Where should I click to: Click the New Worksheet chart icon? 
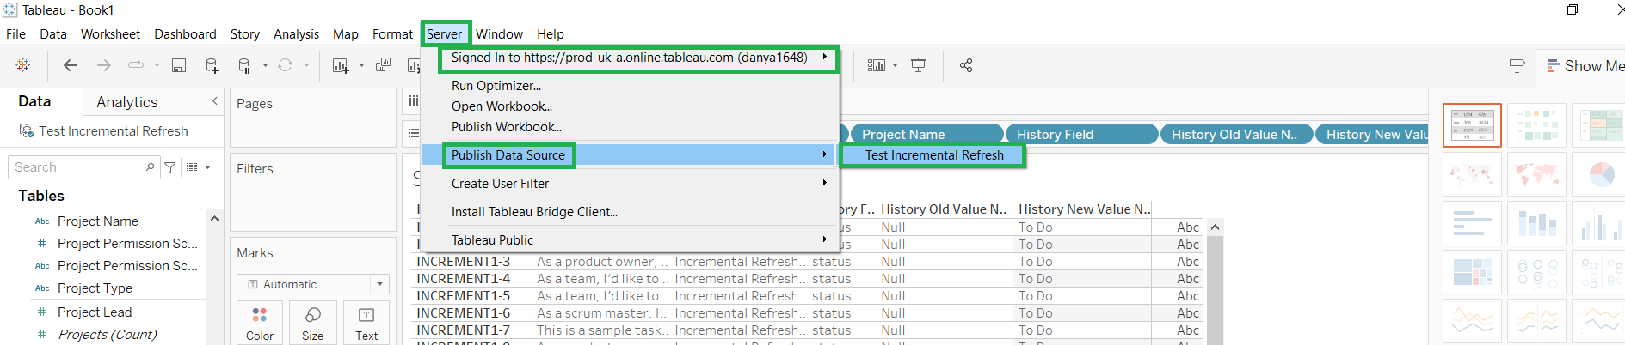point(341,65)
